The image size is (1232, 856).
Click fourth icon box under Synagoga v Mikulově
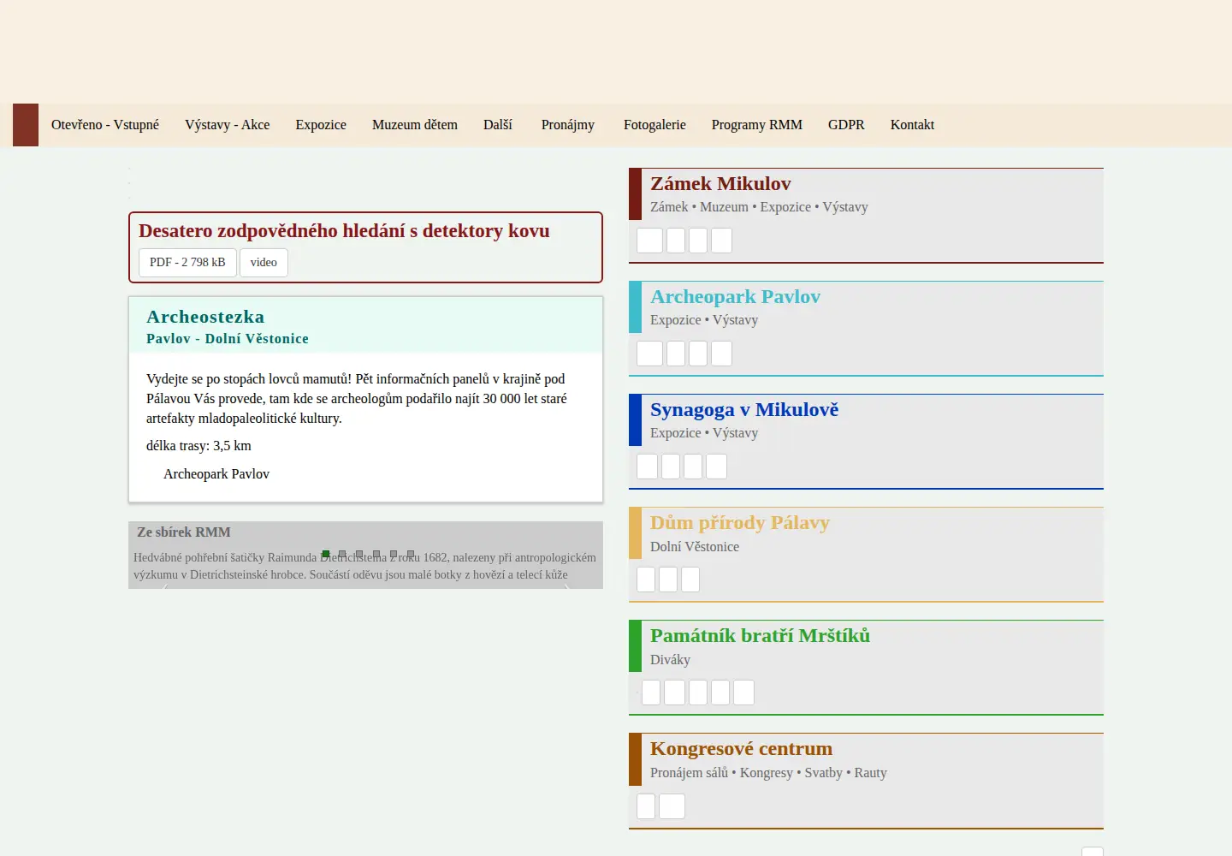tap(716, 467)
